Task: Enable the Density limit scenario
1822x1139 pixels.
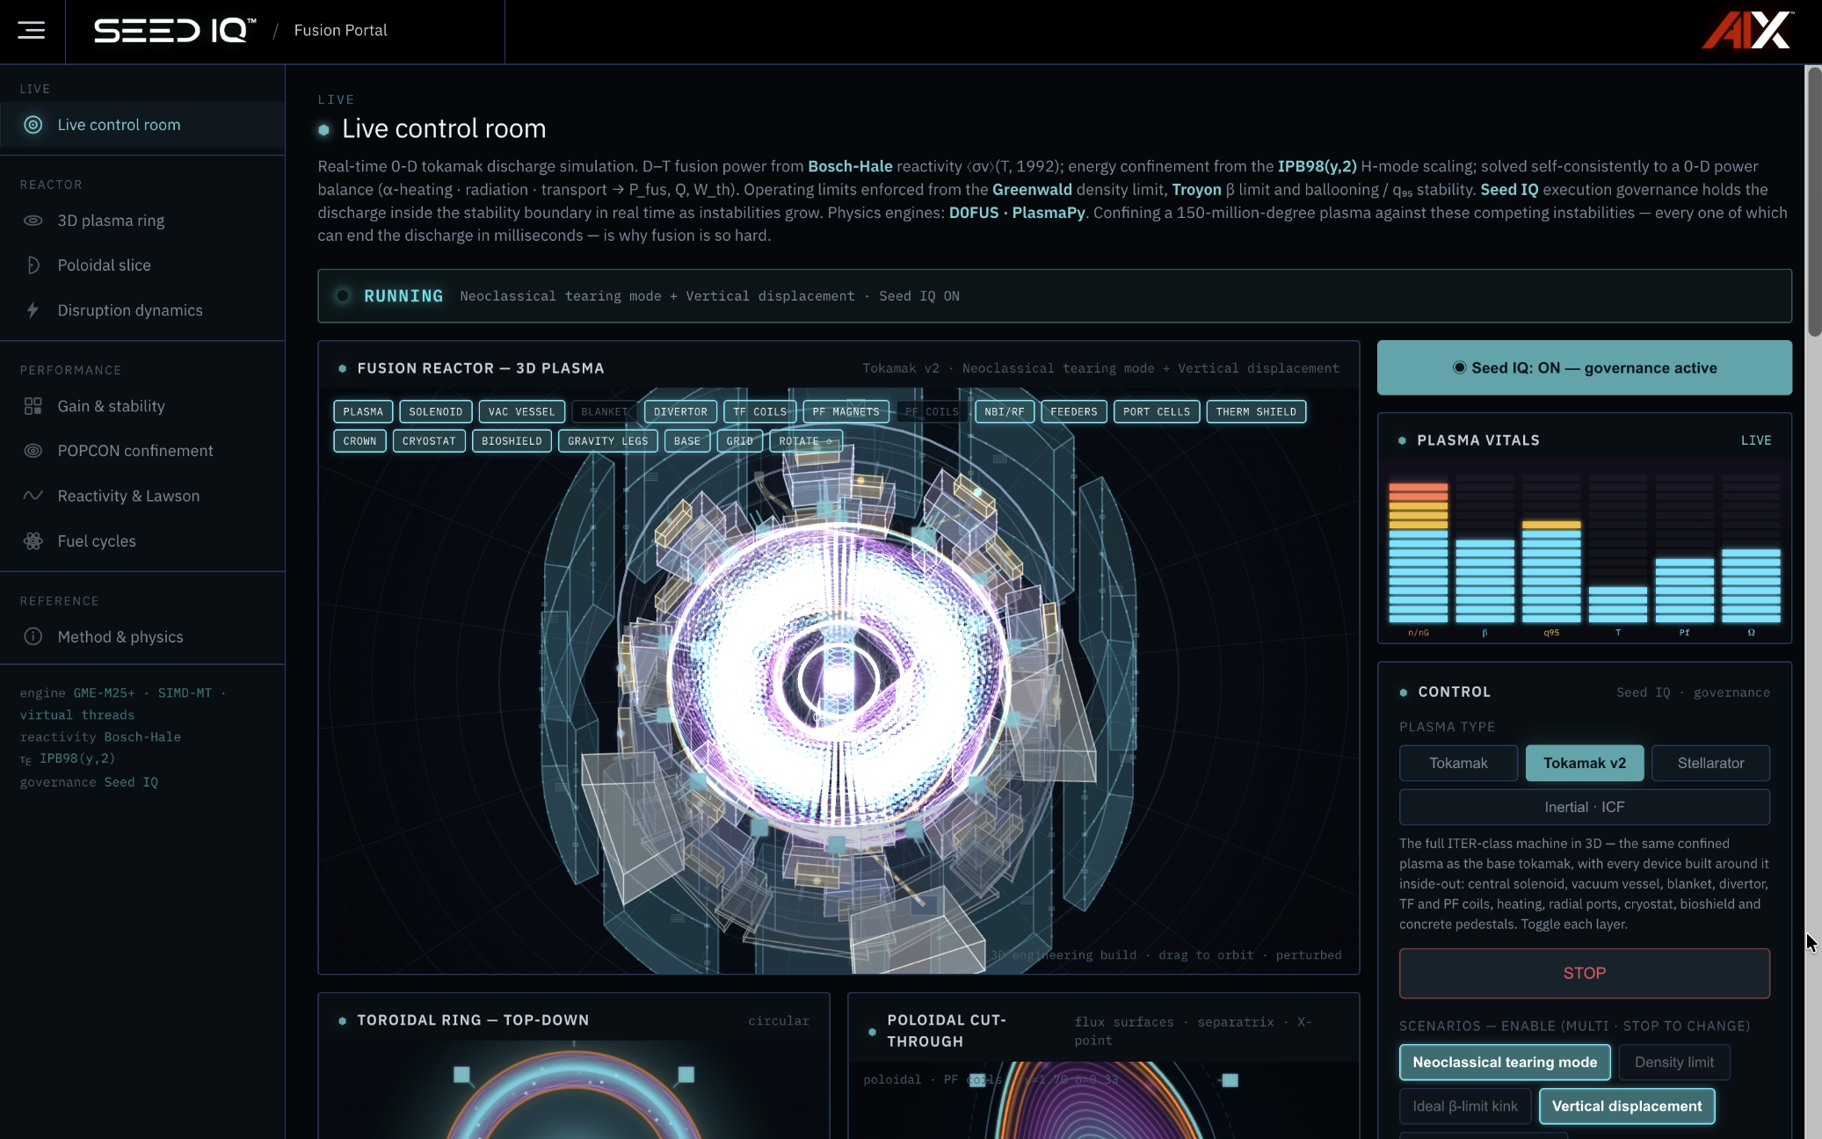Action: (1673, 1062)
